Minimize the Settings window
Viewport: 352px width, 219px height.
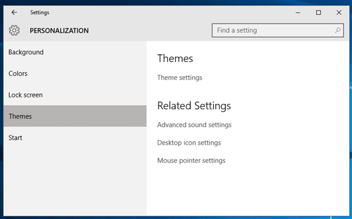tap(298, 12)
